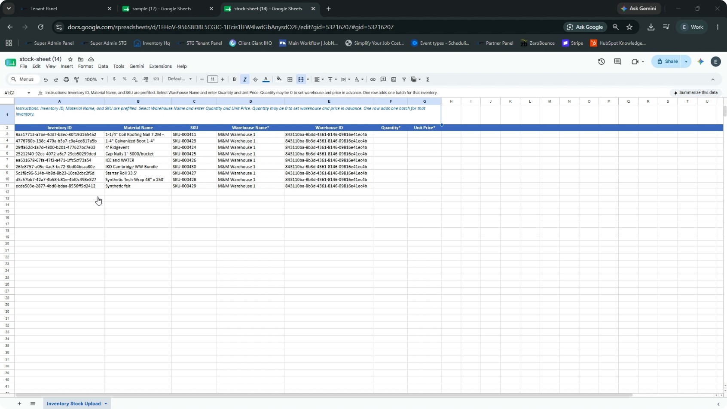Viewport: 727px width, 409px height.
Task: Open more number formats (123)
Action: pyautogui.click(x=156, y=79)
